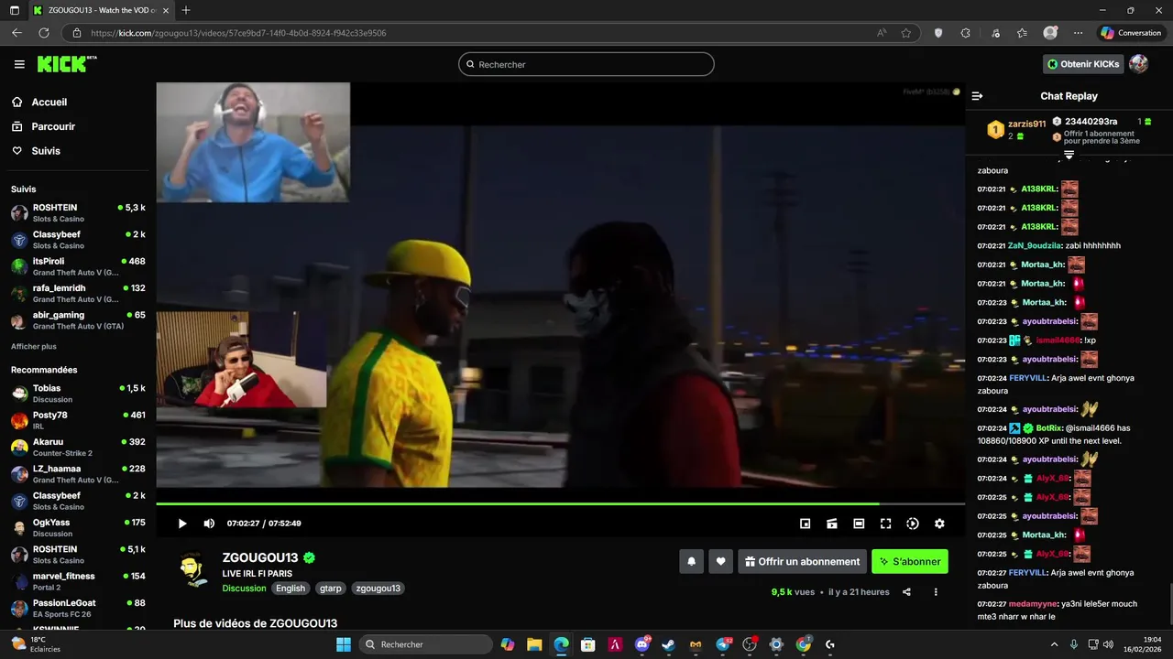Toggle the notification bell for ZGOUGOU13

point(692,562)
